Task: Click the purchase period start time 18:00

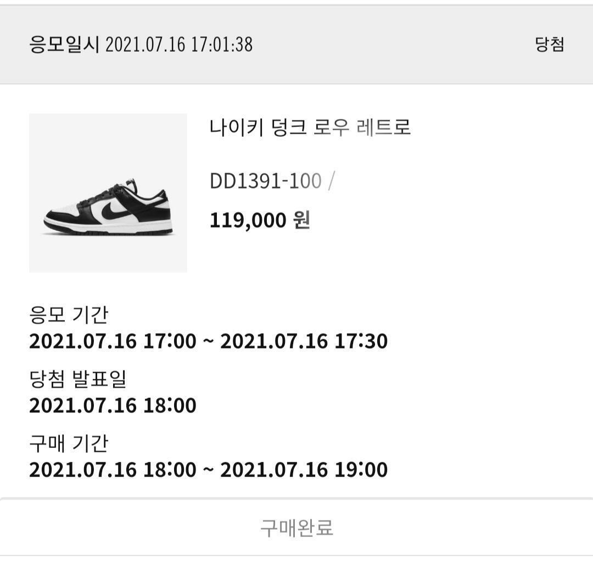Action: [170, 470]
